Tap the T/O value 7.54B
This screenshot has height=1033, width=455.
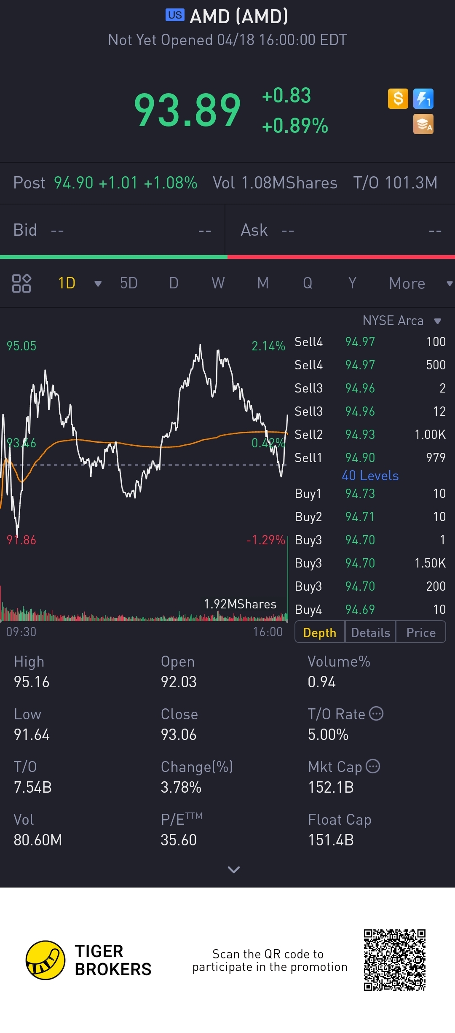click(33, 787)
